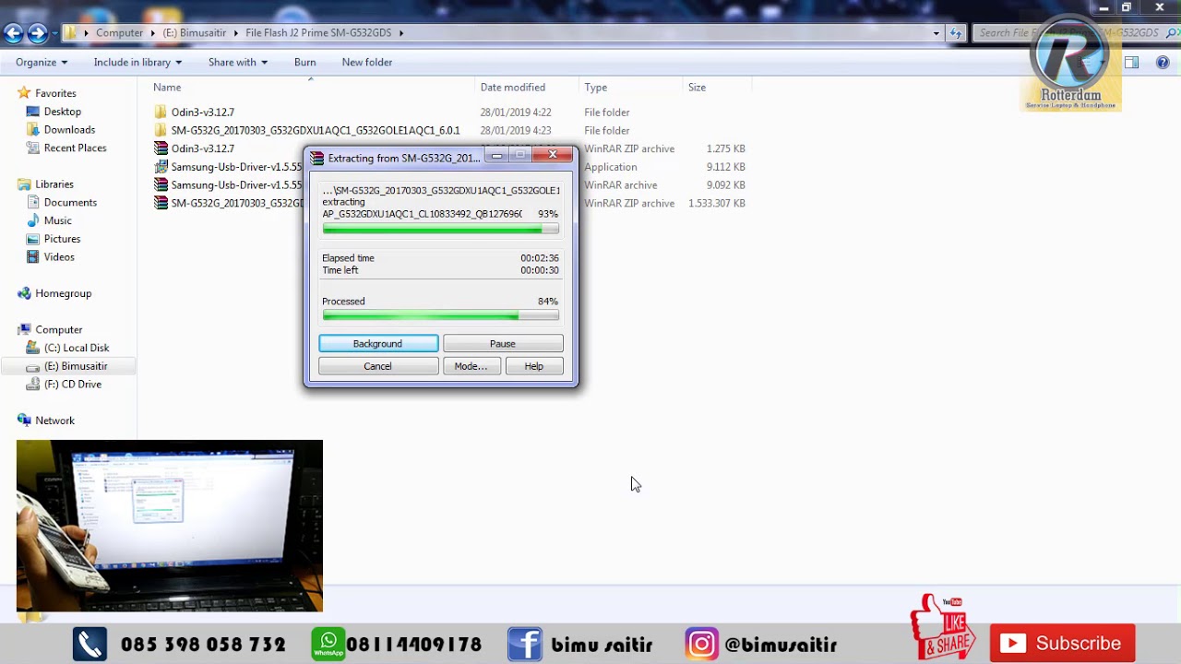Click the file extraction progress bar at 93%
The image size is (1181, 664).
(440, 229)
